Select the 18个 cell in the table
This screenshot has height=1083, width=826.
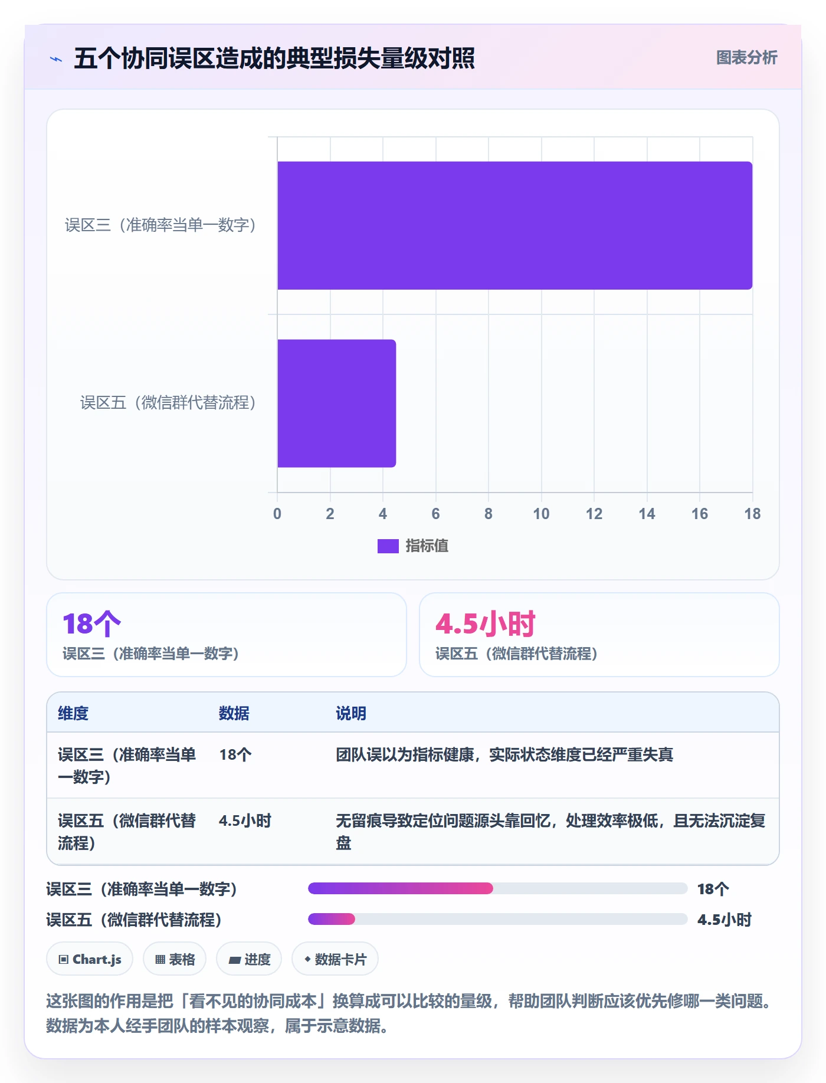(x=235, y=754)
